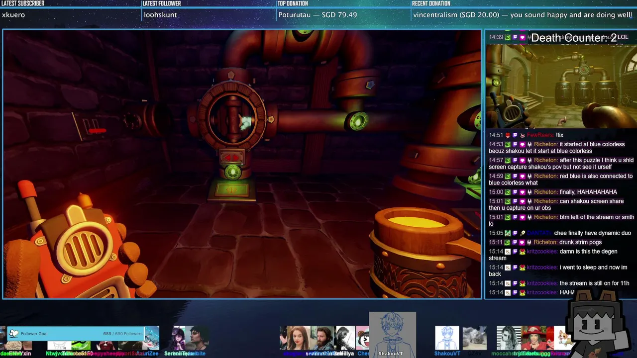Click the green porthole on the horizontal pipe
637x358 pixels.
pos(358,121)
